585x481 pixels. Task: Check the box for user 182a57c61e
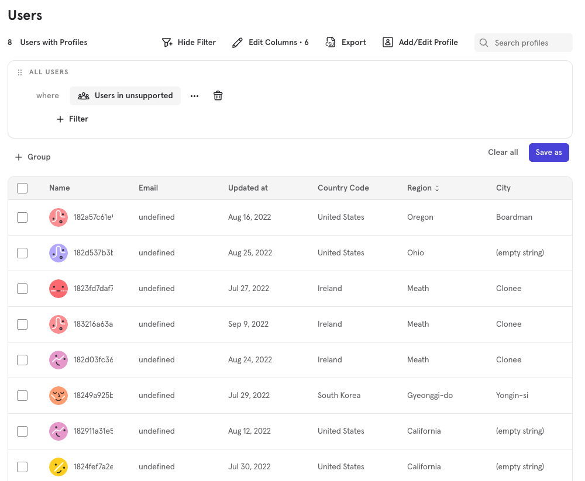(22, 217)
